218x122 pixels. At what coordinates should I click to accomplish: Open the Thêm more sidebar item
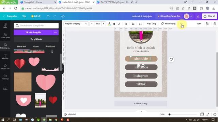[x=5, y=87]
